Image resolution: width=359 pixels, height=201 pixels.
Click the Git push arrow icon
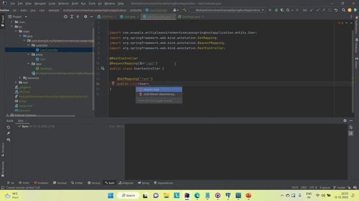[324, 10]
